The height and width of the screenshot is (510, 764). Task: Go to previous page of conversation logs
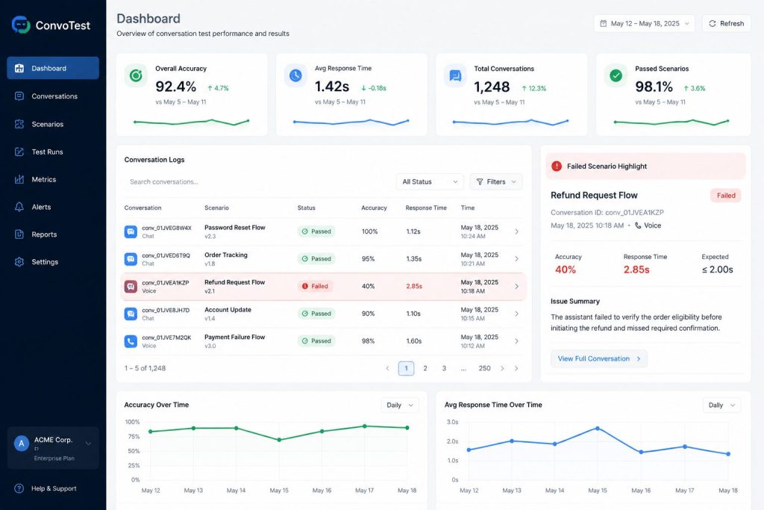(388, 368)
